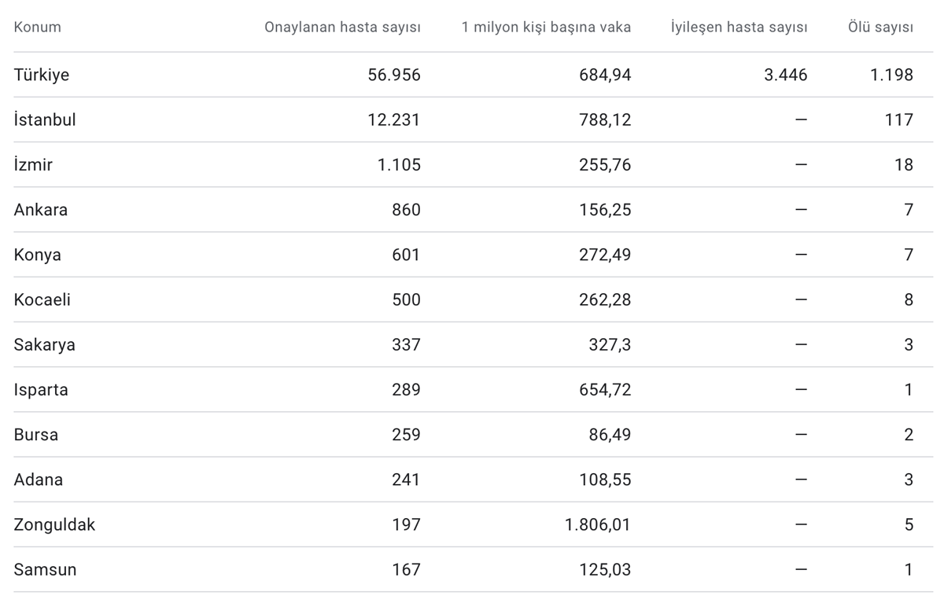This screenshot has height=603, width=944.
Task: Click the Bursa location name
Action: 36,435
